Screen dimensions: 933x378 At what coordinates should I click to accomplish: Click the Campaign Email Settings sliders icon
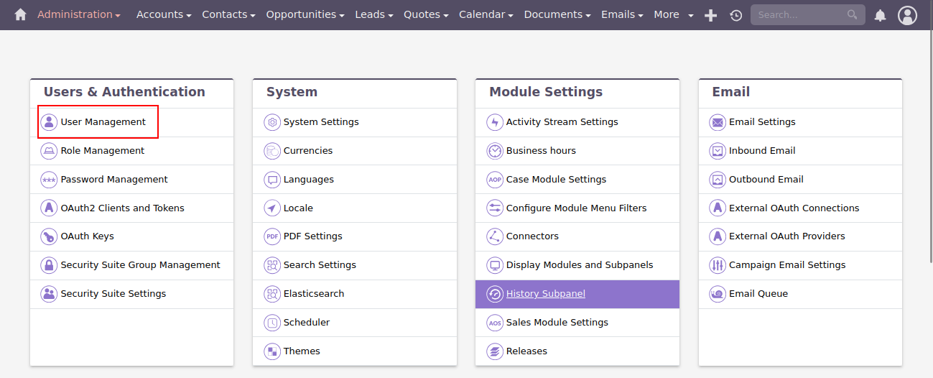[718, 265]
